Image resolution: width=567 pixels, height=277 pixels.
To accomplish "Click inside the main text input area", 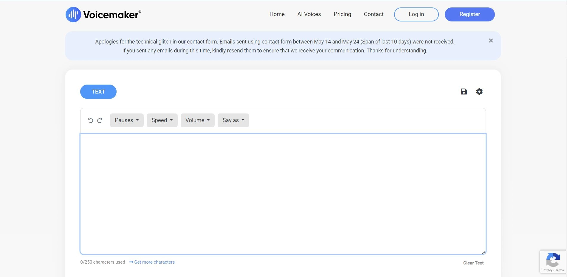I will tap(283, 194).
